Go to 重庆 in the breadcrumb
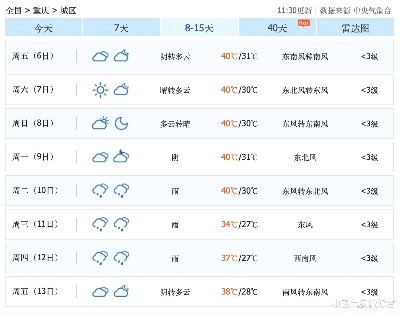The width and height of the screenshot is (400, 314). (41, 11)
